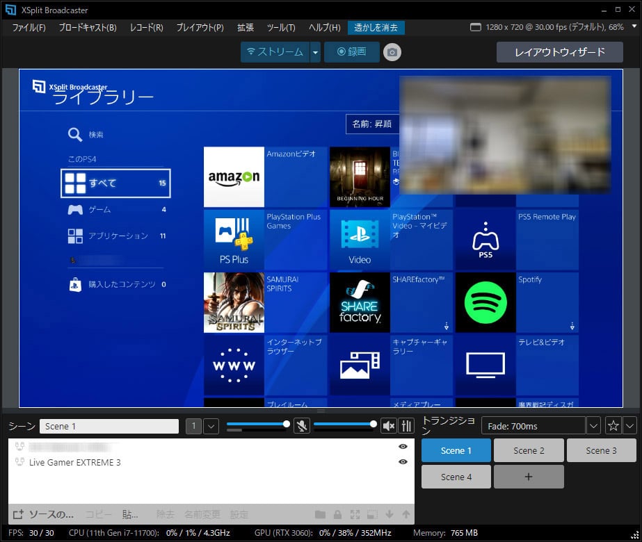Viewport: 642px width, 542px height.
Task: Click the add source icon ソースの...
Action: 18,515
